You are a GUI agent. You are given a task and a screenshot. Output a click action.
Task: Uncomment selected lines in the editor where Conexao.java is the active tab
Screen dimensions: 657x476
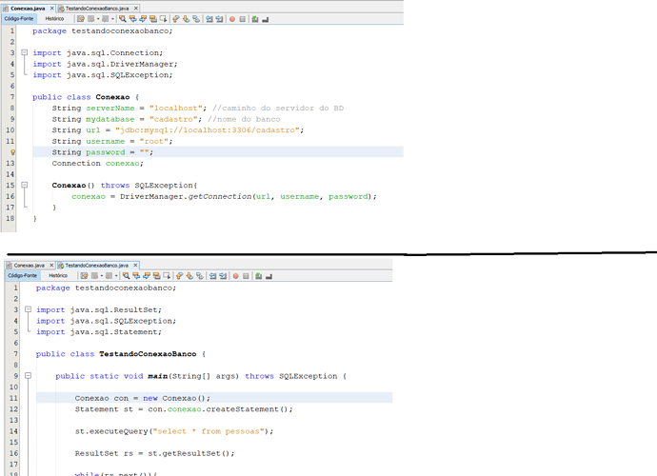[x=265, y=19]
